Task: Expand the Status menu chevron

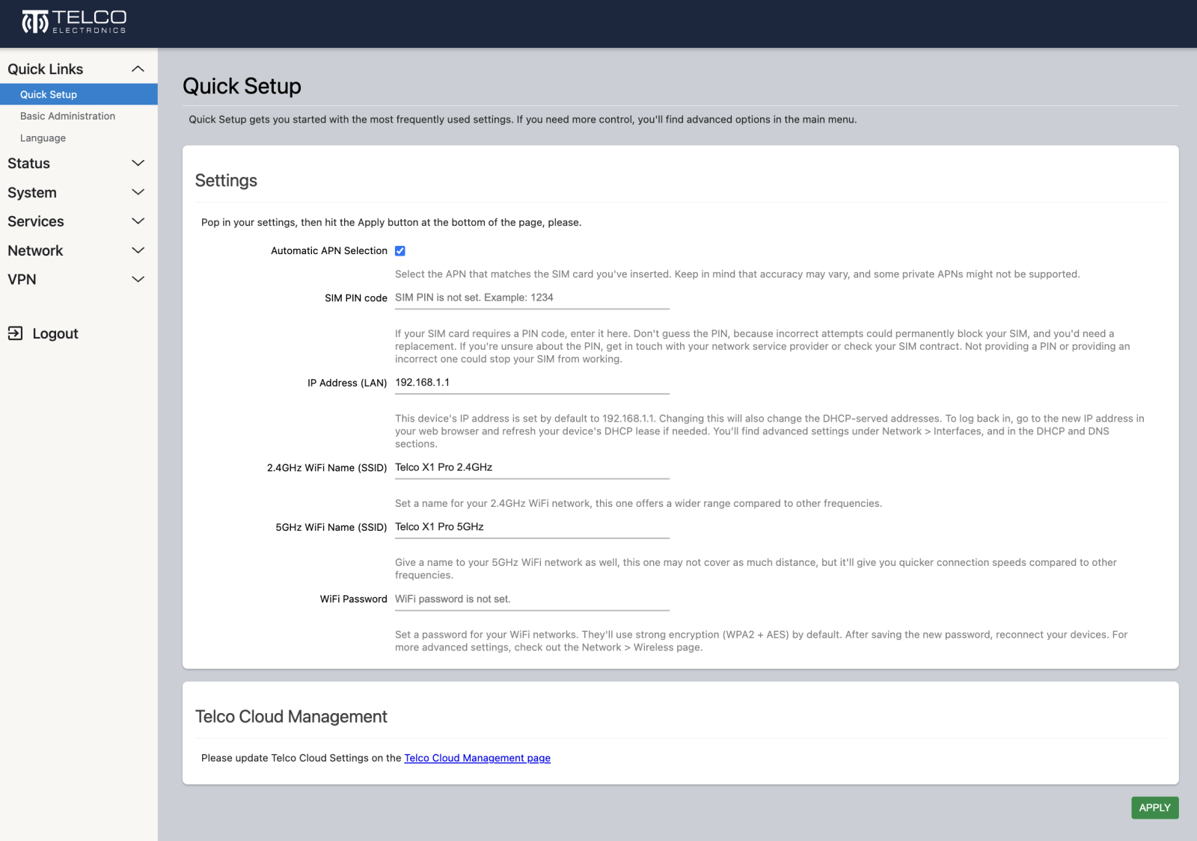Action: pyautogui.click(x=138, y=163)
